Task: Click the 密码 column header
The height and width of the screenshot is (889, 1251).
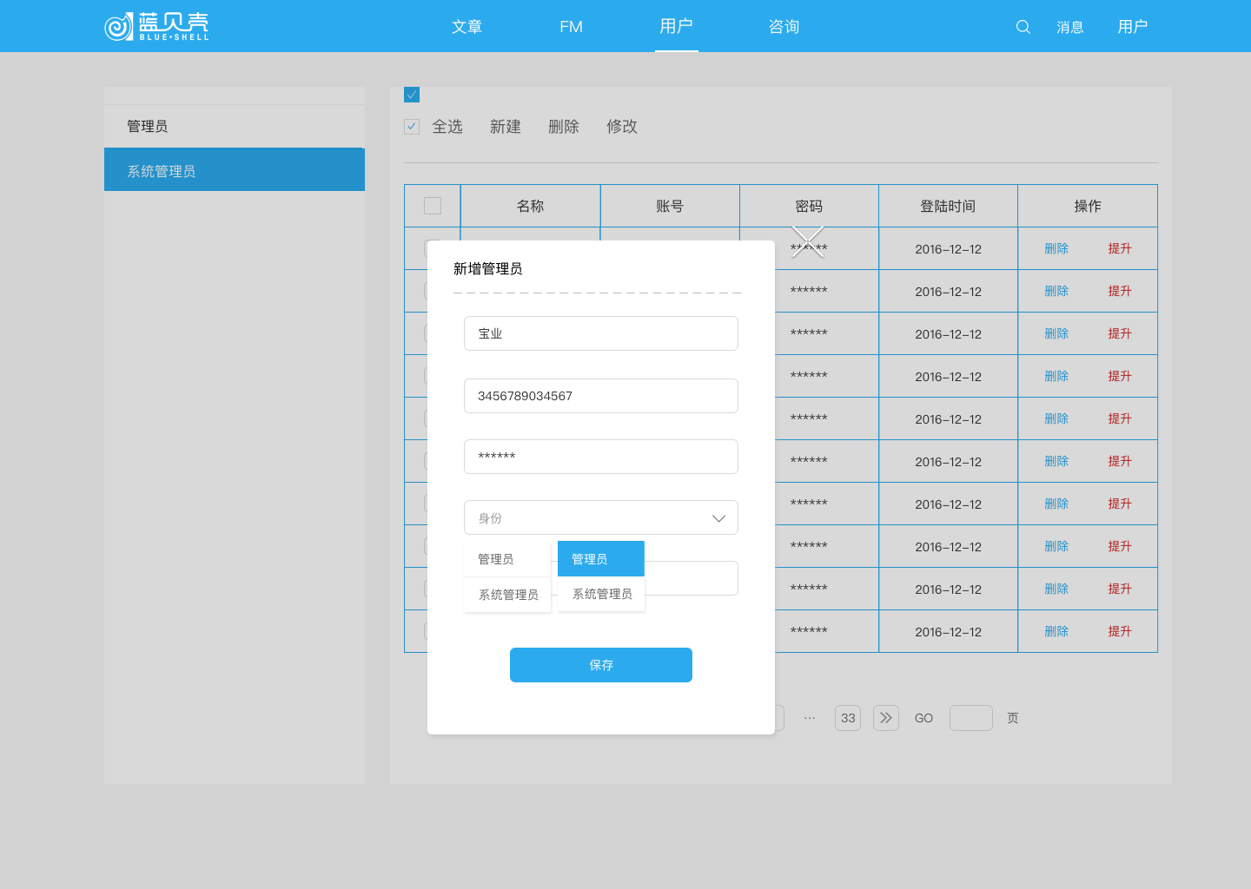Action: [809, 206]
